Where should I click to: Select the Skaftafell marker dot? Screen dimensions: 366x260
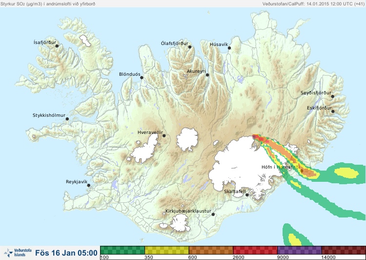tap(247, 195)
